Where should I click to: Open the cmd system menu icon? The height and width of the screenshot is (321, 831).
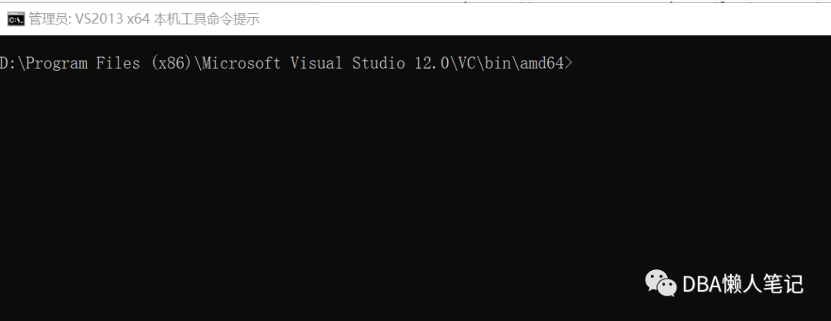(15, 19)
